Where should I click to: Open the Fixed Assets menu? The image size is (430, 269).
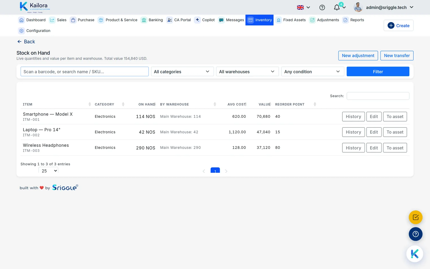(291, 20)
